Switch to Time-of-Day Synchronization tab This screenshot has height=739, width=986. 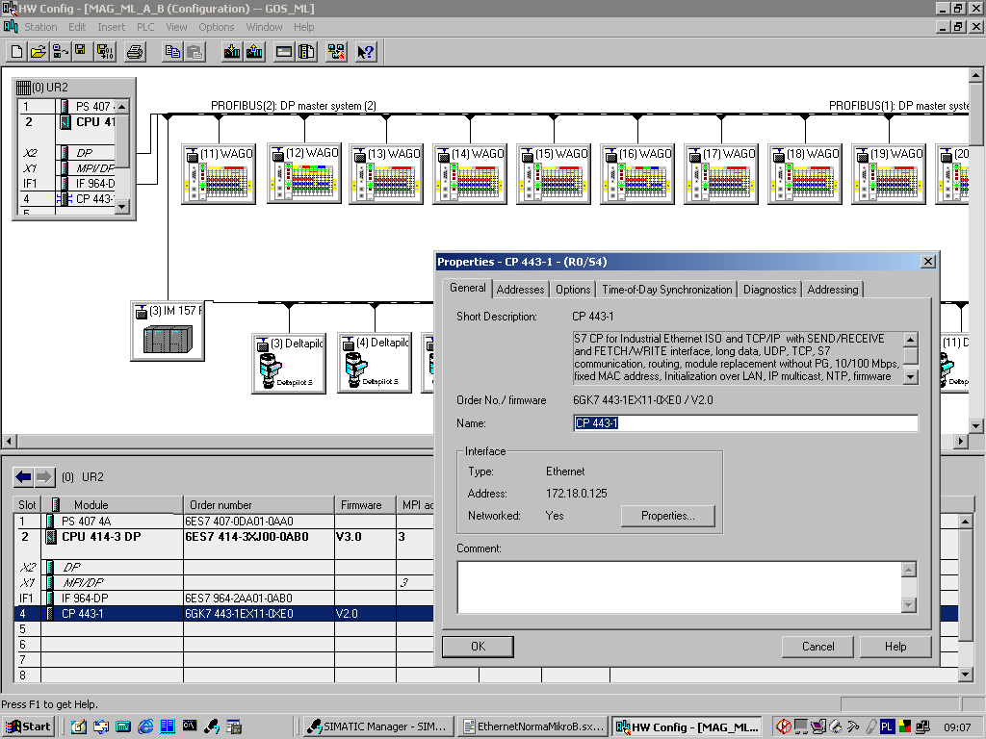coord(666,290)
